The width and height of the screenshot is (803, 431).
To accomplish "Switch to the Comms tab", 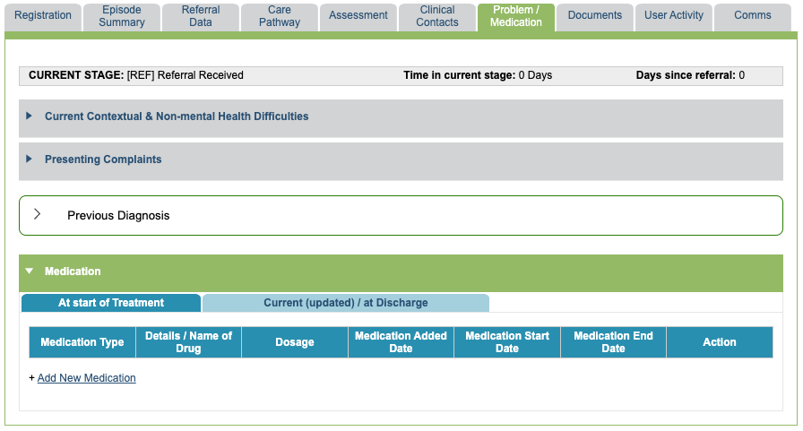I will 753,16.
